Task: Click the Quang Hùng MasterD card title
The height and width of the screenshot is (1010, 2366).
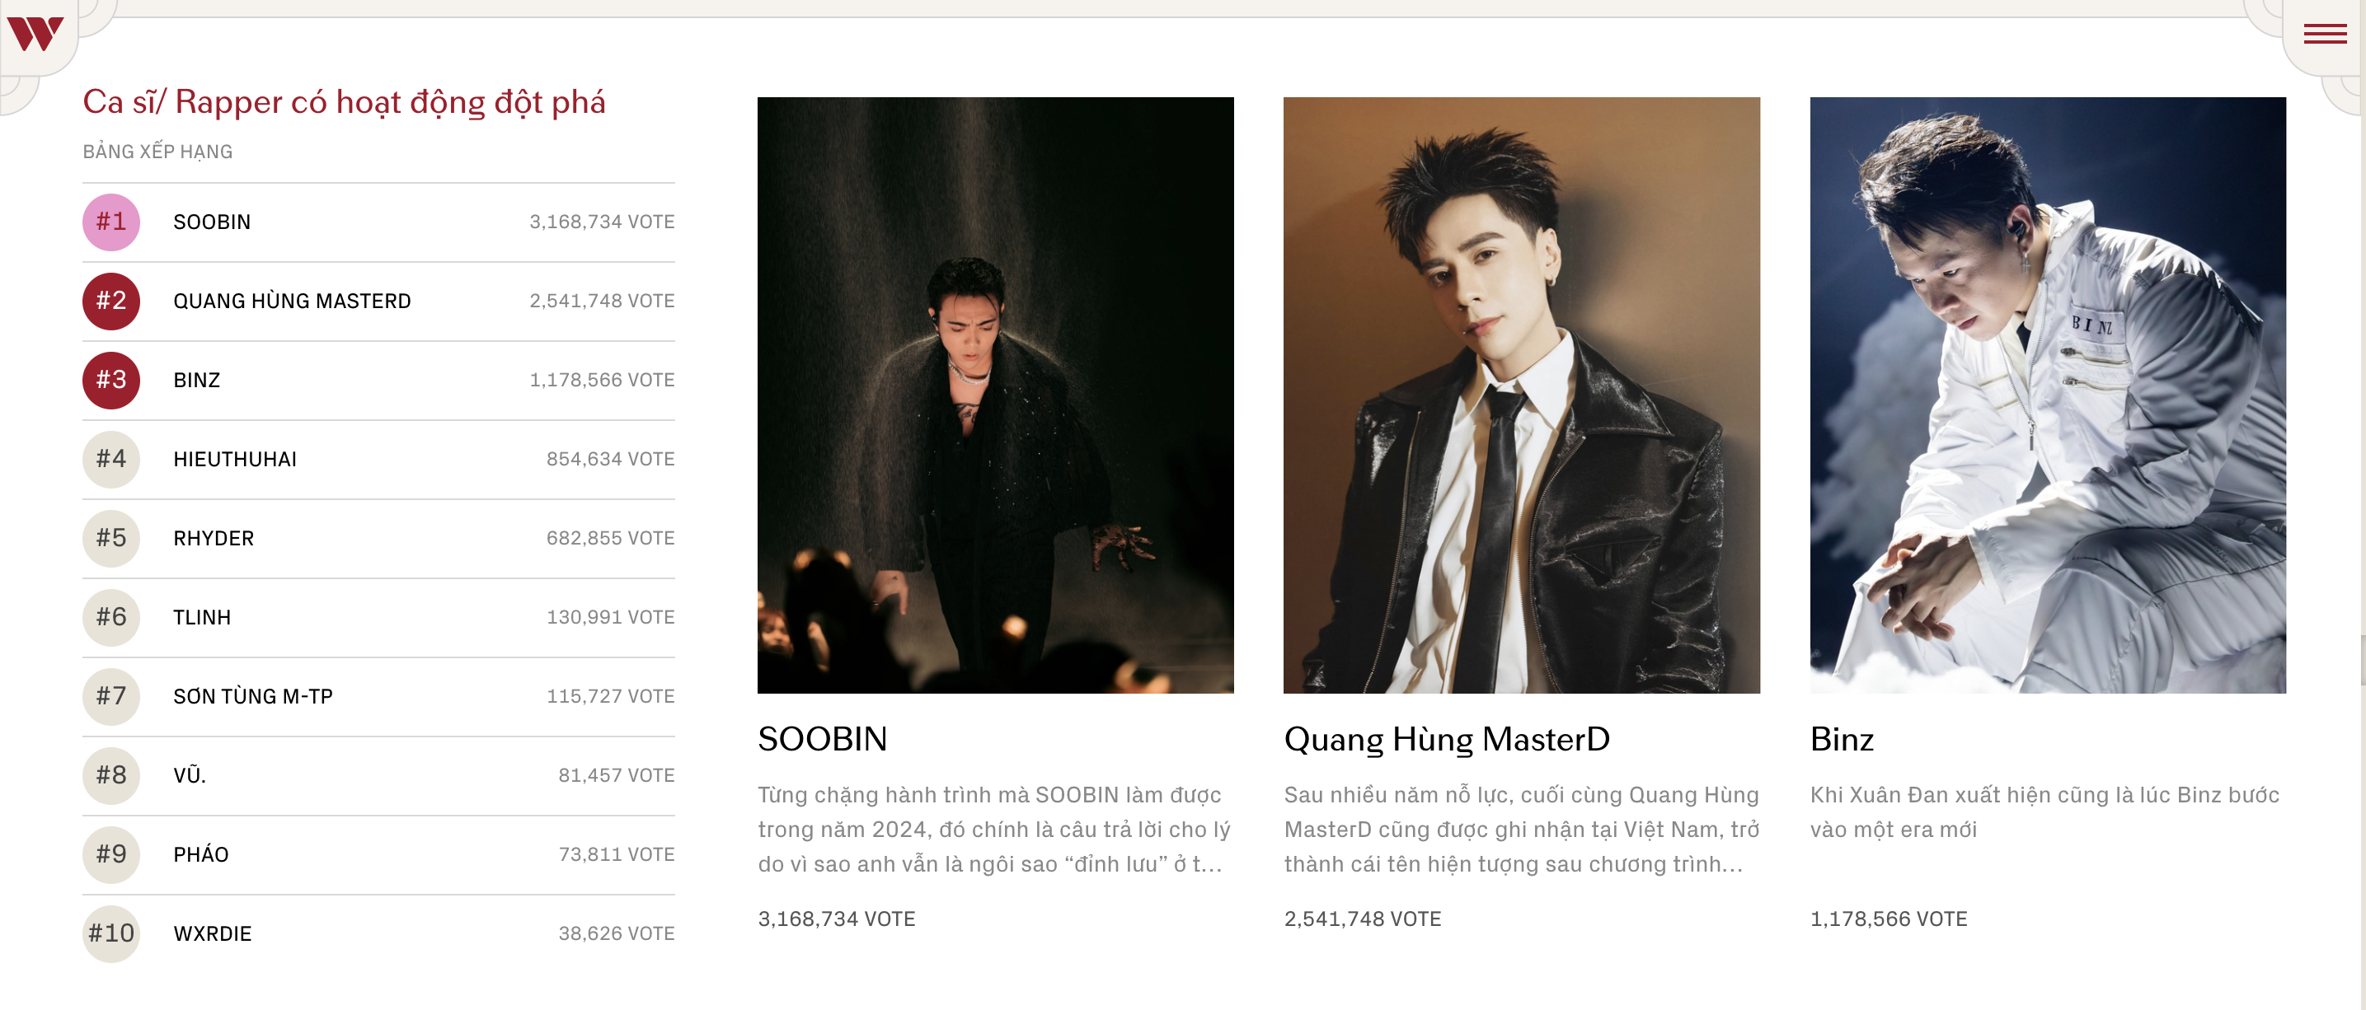Action: tap(1447, 738)
